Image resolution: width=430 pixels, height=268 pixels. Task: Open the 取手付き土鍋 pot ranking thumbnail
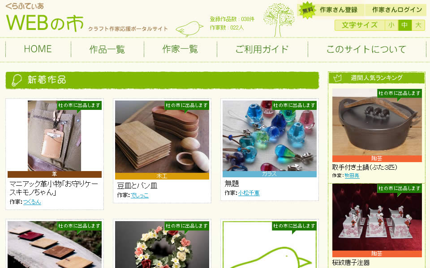coord(377,122)
